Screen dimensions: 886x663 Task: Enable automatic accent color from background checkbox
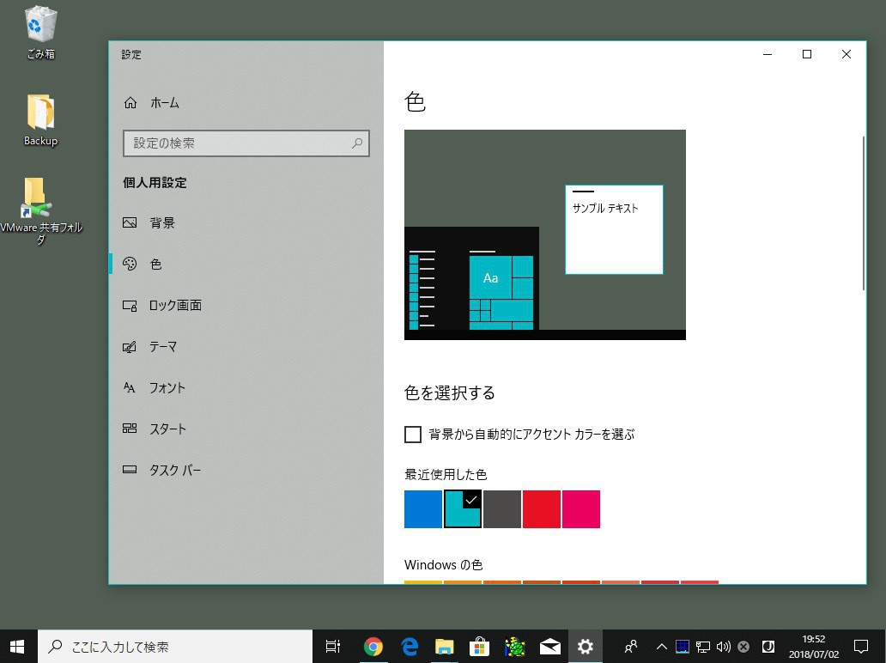pos(413,435)
